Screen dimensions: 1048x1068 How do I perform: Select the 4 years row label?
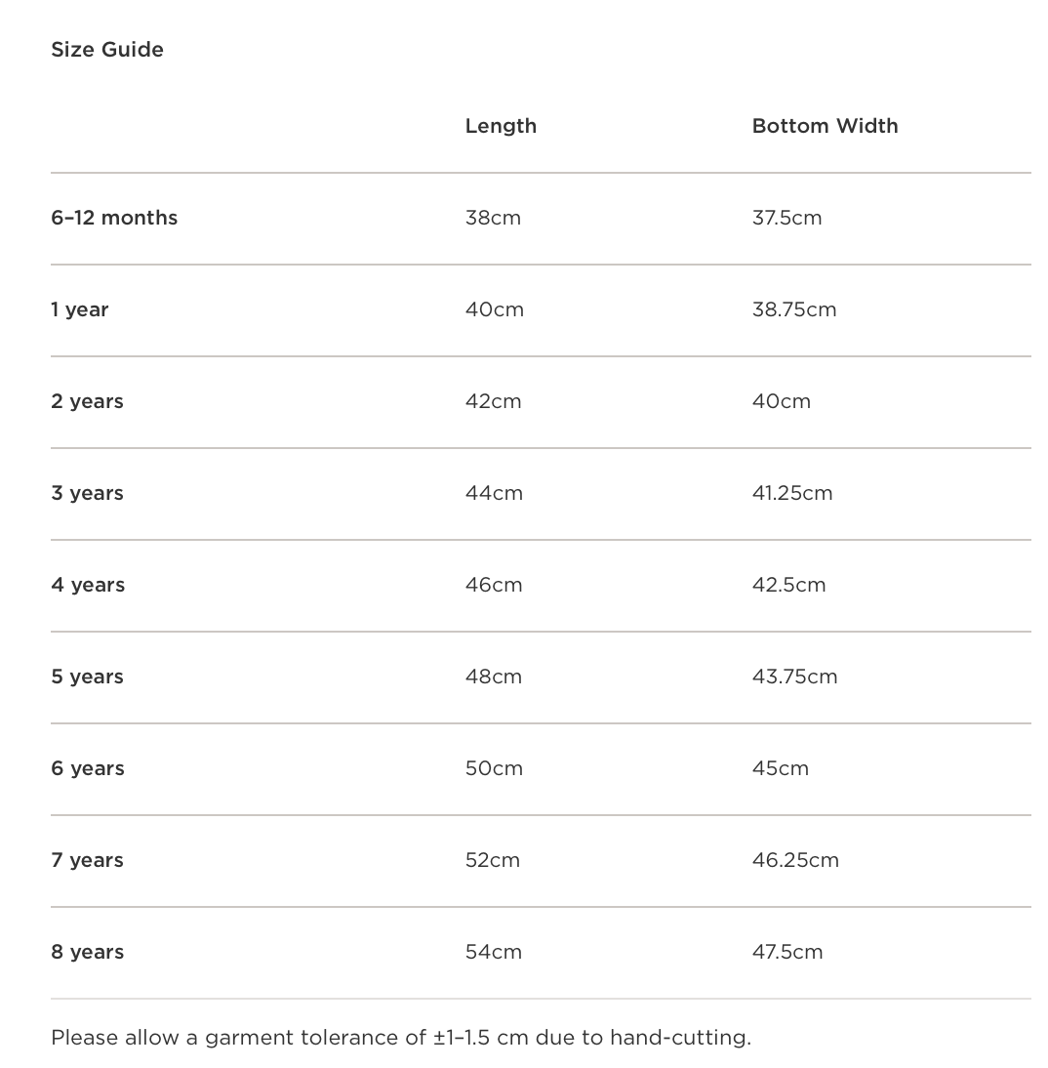(x=88, y=585)
